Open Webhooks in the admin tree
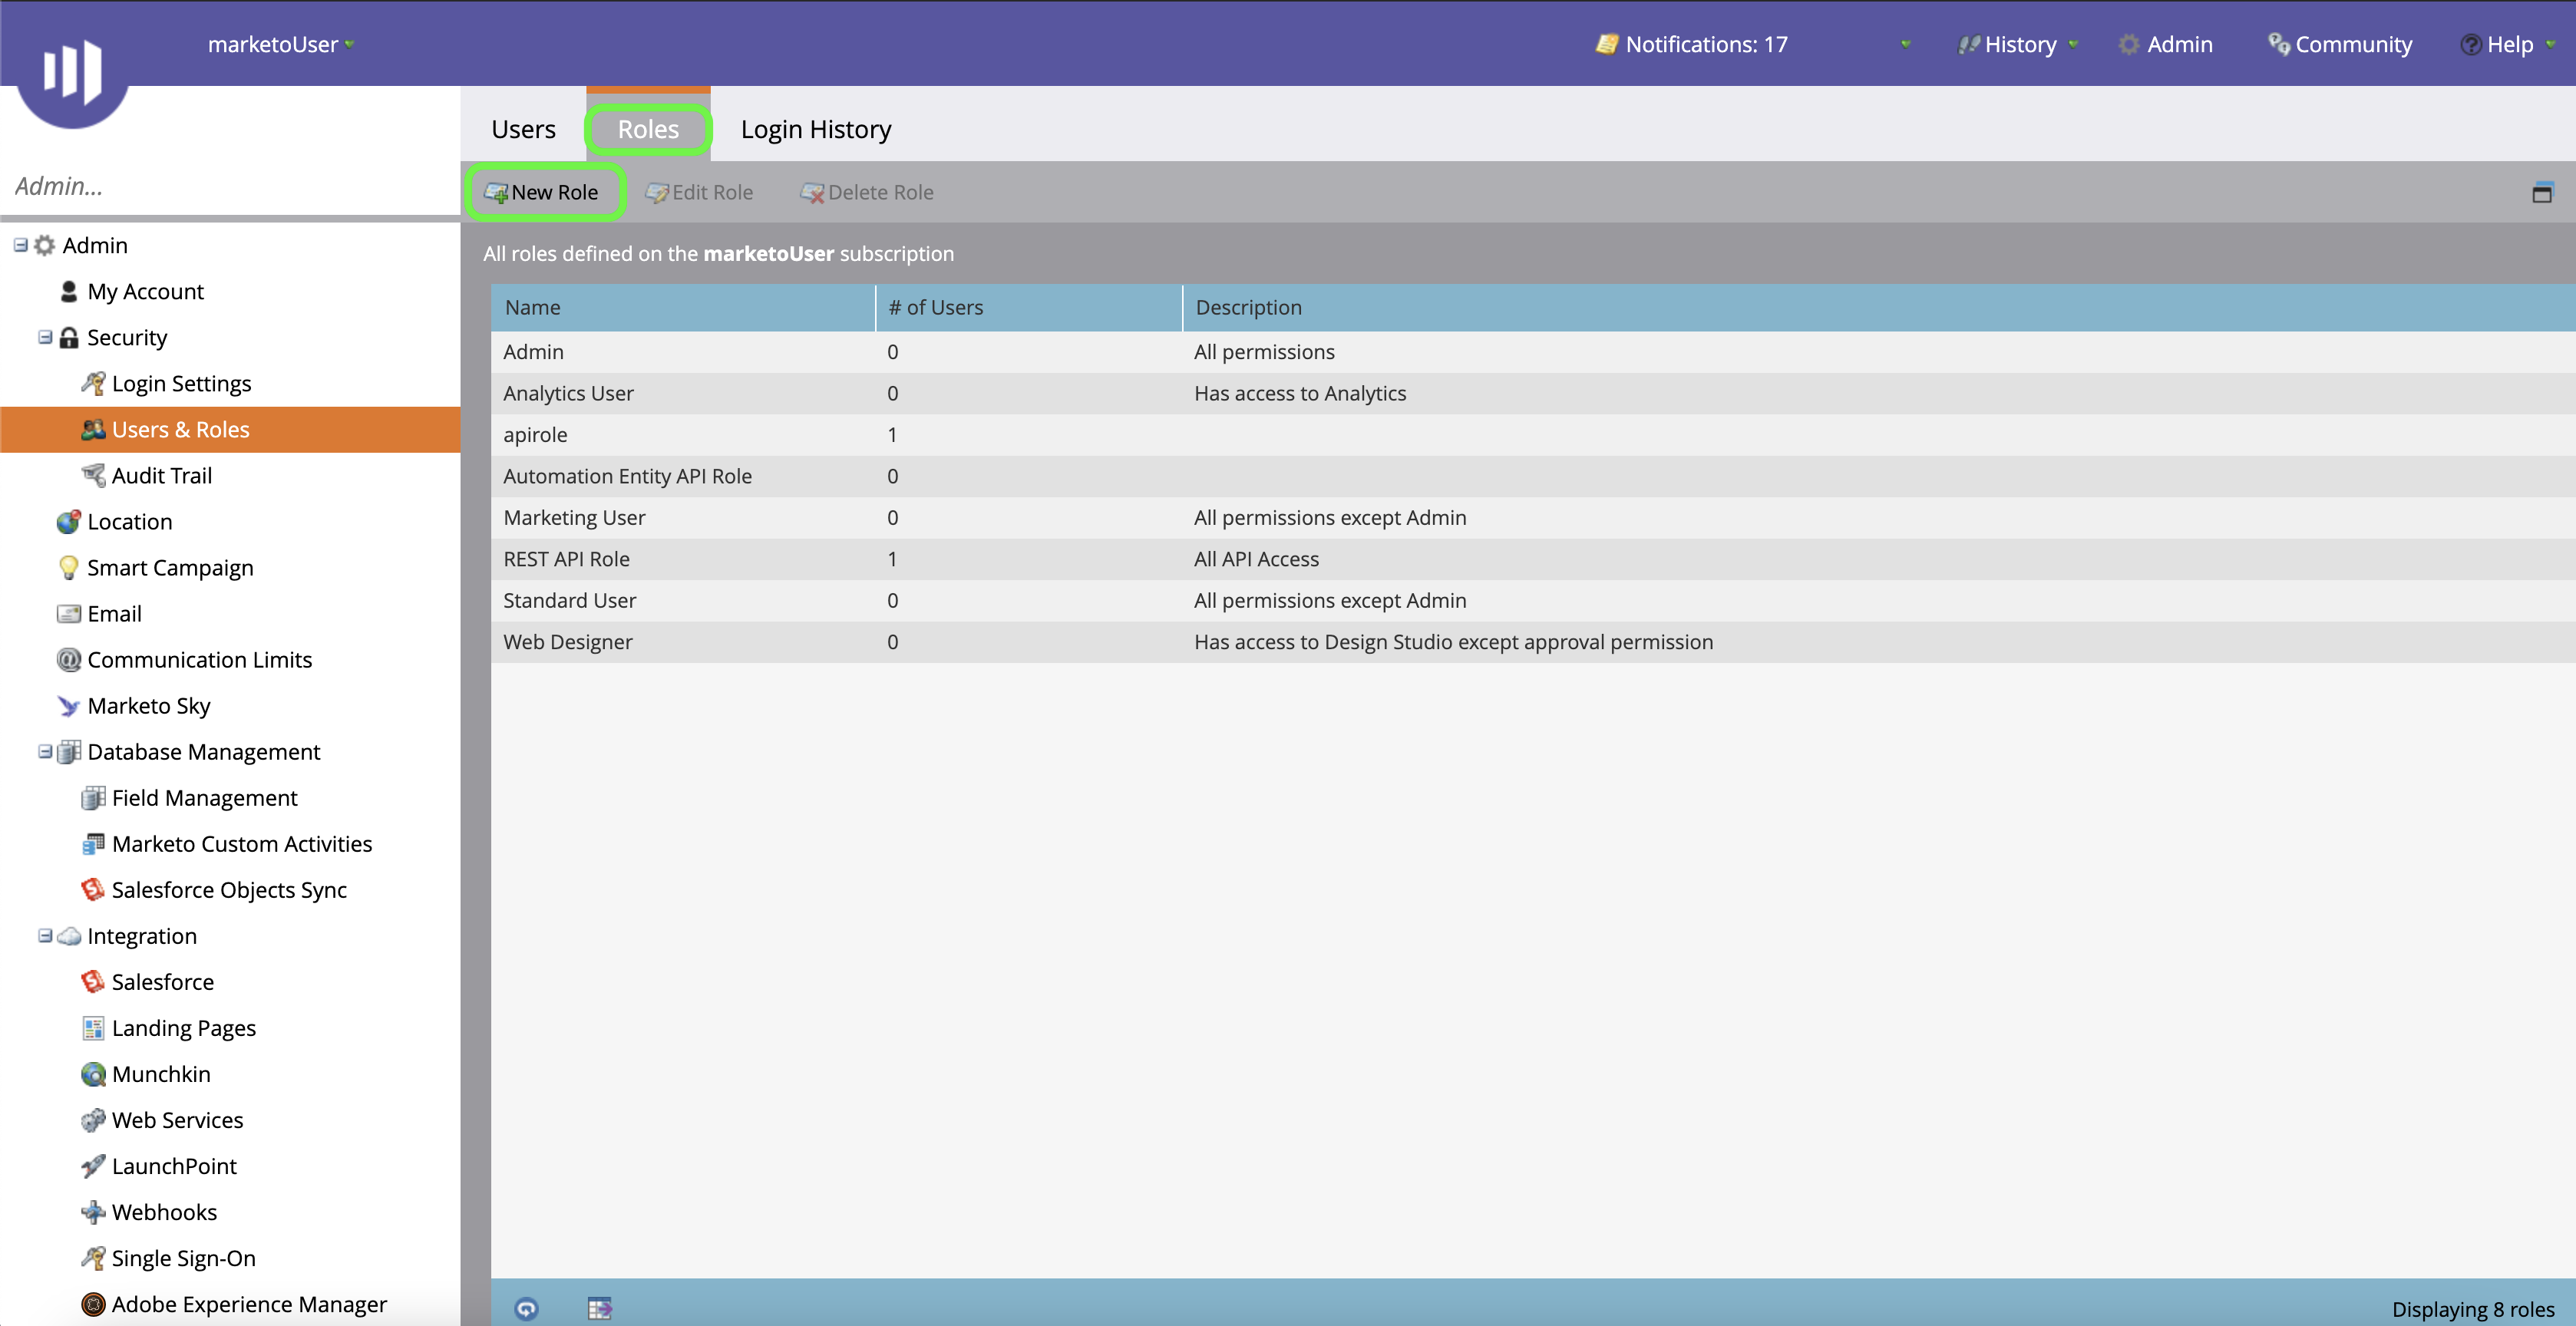Viewport: 2576px width, 1326px height. (x=164, y=1212)
